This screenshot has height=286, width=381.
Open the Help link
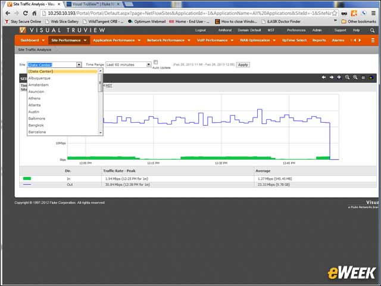click(356, 30)
